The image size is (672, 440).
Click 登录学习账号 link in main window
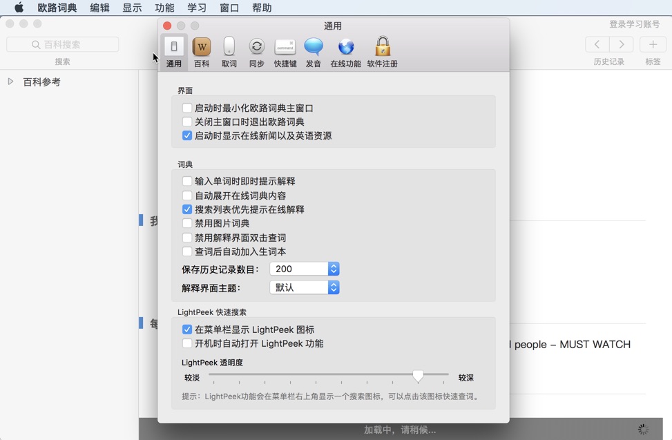click(x=634, y=24)
